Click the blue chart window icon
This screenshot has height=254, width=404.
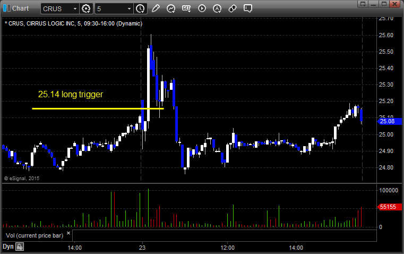coord(7,9)
